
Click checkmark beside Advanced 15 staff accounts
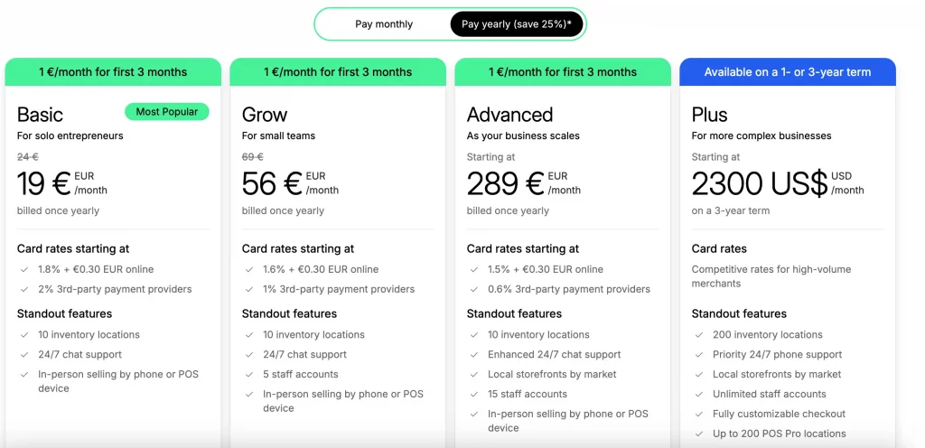pyautogui.click(x=473, y=394)
